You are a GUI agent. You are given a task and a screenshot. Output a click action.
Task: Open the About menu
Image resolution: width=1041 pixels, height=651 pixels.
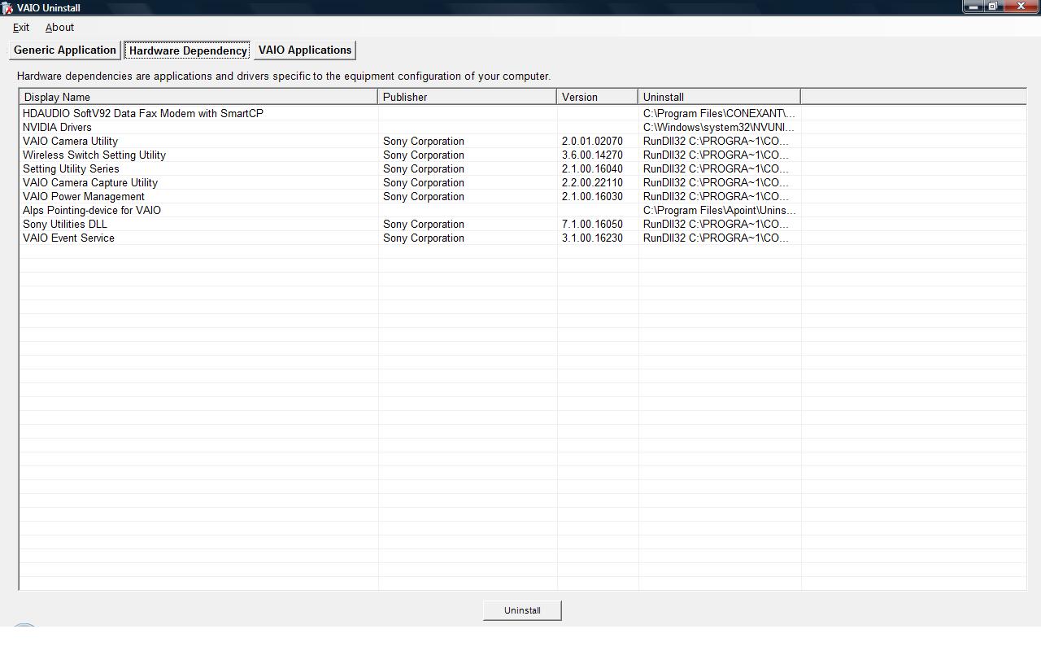[x=59, y=27]
